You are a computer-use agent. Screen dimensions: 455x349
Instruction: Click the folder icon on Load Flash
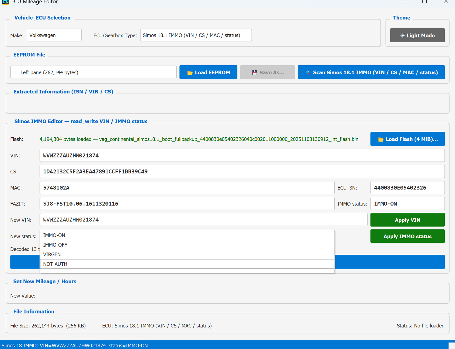point(381,139)
